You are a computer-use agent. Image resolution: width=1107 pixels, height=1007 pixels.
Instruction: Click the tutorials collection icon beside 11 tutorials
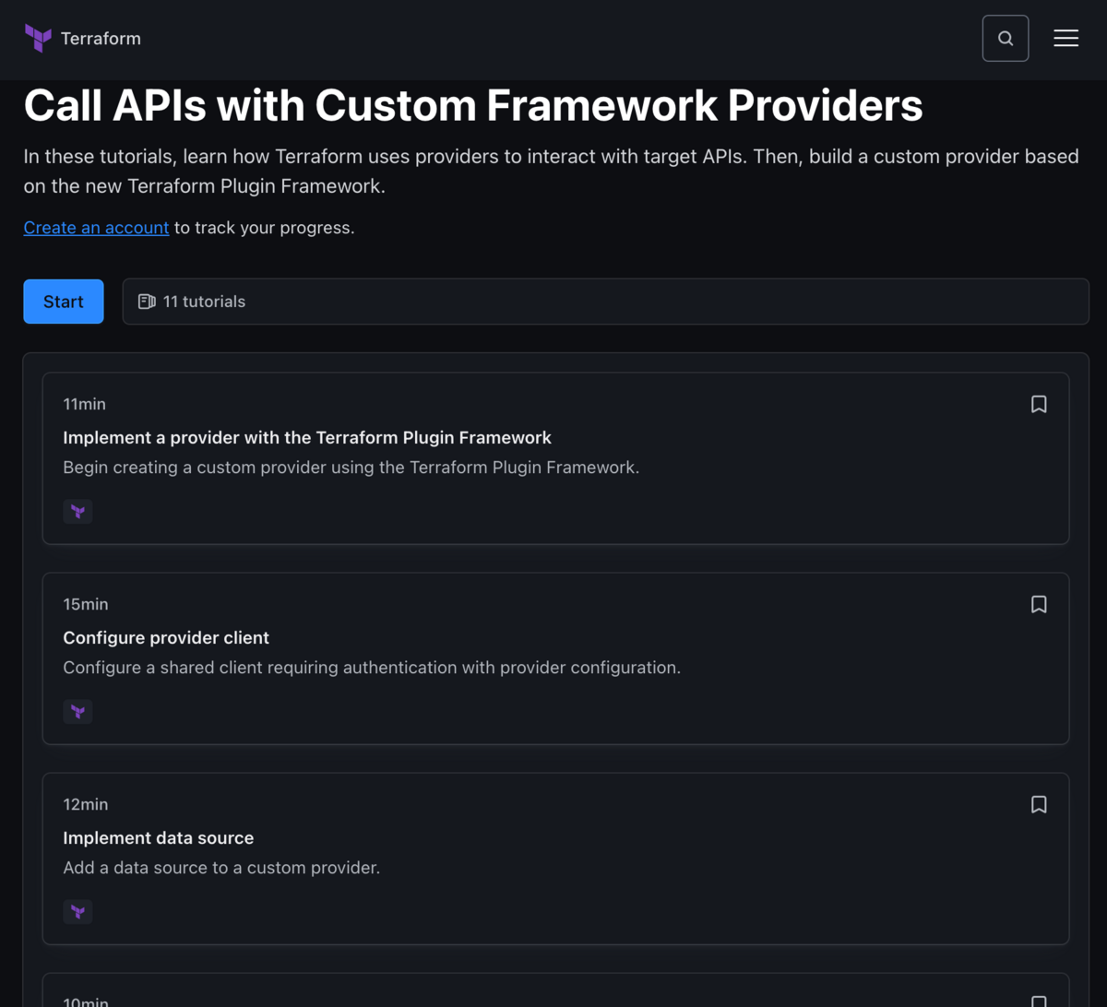tap(147, 302)
